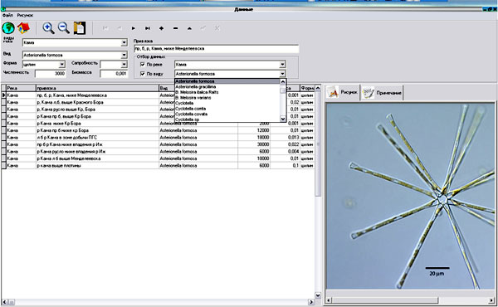Screen dimensions: 498x307
Task: Post edit with checkmark navigator button
Action: tap(203, 28)
